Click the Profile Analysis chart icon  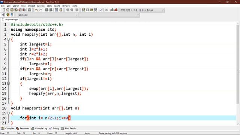[112, 10]
